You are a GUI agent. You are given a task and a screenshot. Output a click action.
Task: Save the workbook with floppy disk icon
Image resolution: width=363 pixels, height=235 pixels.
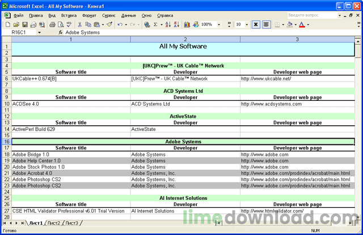pos(25,24)
